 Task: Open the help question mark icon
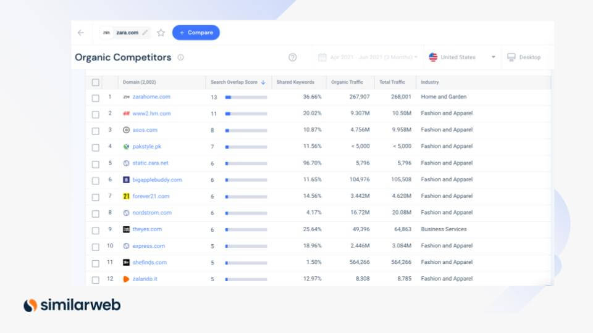[x=292, y=57]
